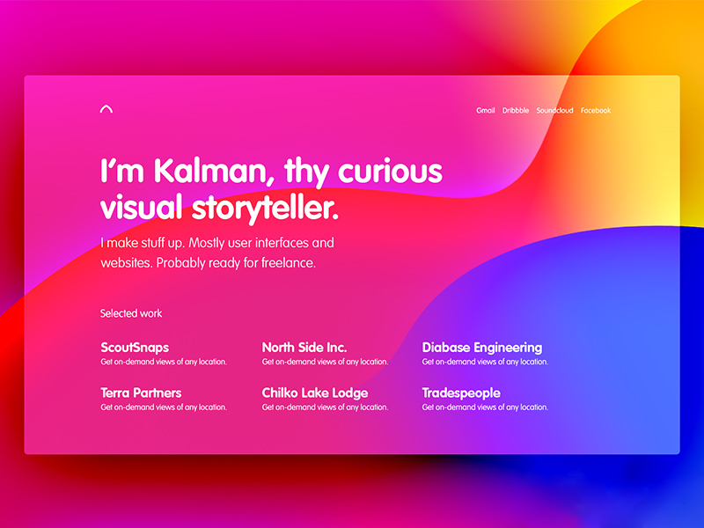Select the Diabase Engineering project
The height and width of the screenshot is (528, 704).
point(481,348)
